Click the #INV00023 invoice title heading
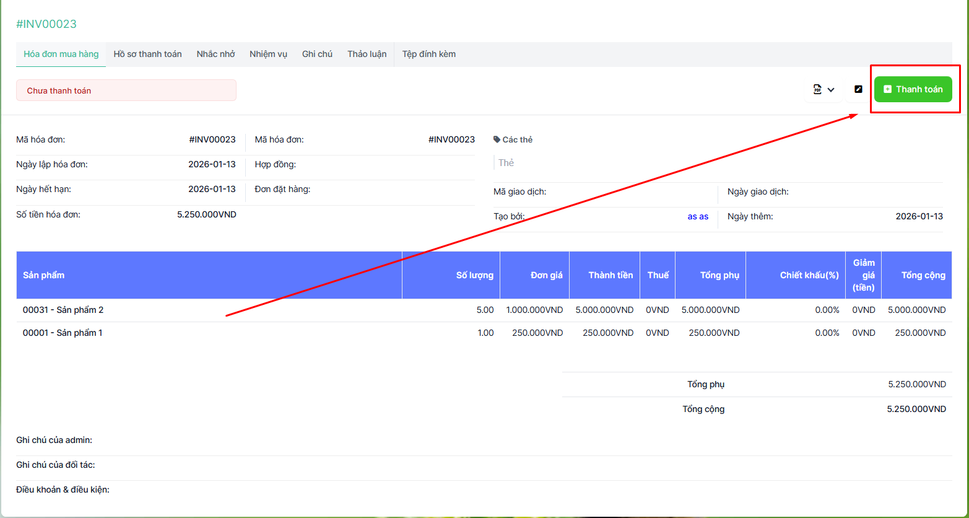 (x=46, y=24)
